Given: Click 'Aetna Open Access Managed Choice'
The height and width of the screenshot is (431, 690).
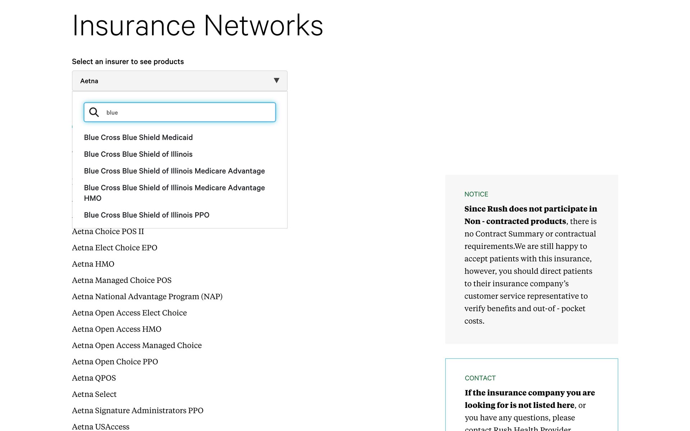Looking at the screenshot, I should click(137, 346).
